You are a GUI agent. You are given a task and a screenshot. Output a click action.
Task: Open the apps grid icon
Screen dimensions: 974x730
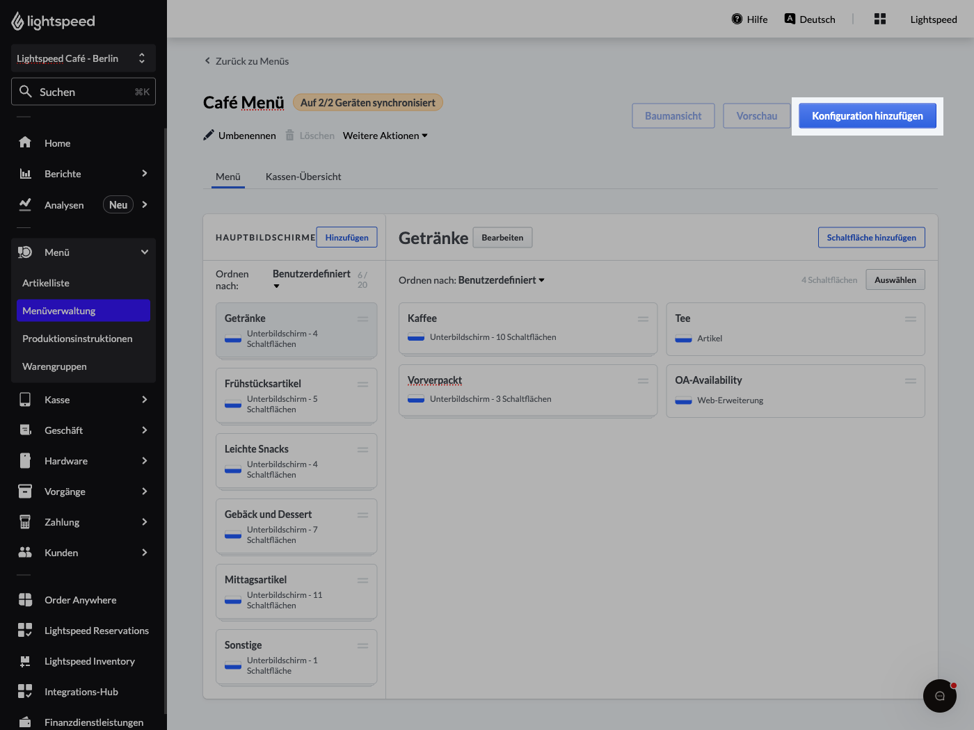coord(880,19)
